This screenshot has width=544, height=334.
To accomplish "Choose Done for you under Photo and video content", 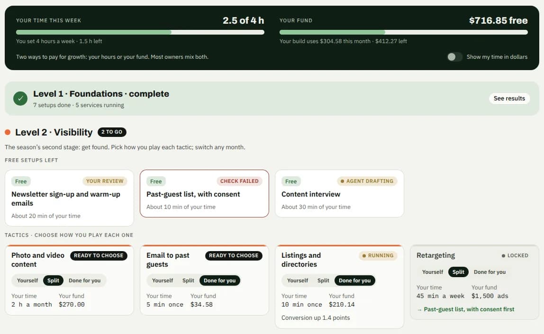I will point(85,280).
